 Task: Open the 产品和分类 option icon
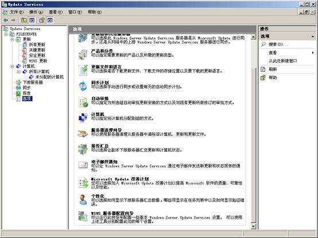point(83,55)
